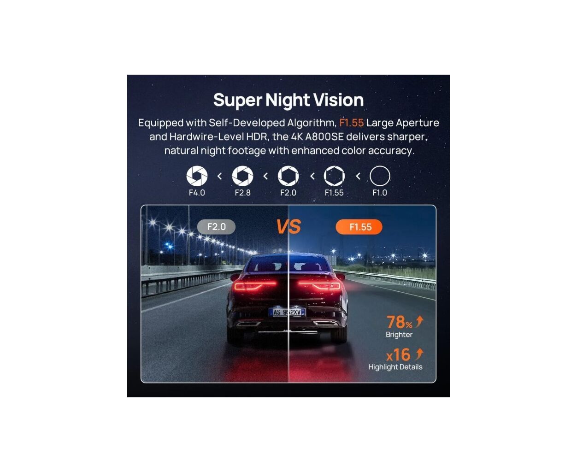Click the orange VS label
This screenshot has height=472, width=577.
pyautogui.click(x=288, y=226)
